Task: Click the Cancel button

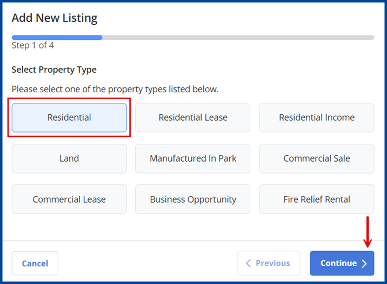Action: tap(35, 264)
